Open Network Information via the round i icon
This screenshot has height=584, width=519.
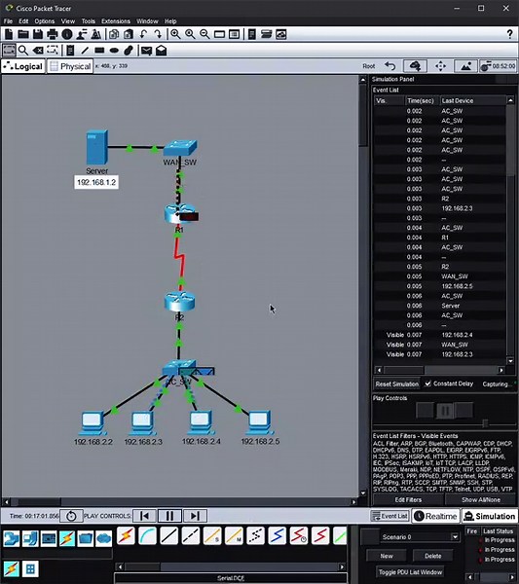(67, 34)
